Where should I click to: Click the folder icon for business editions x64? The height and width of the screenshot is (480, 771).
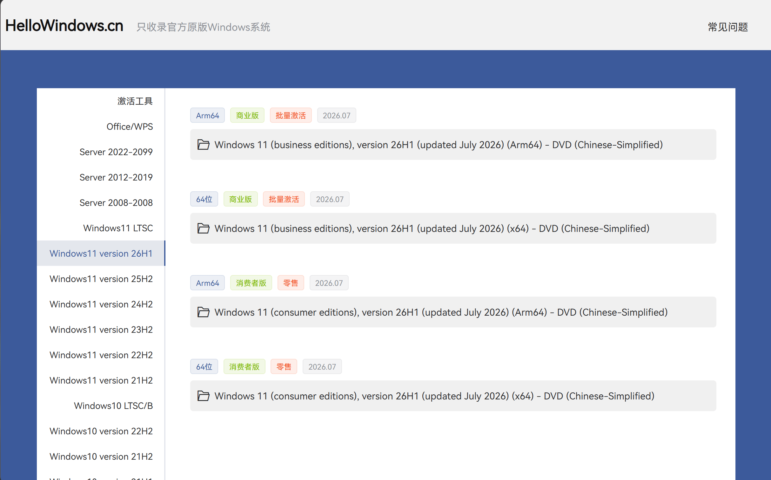[203, 228]
